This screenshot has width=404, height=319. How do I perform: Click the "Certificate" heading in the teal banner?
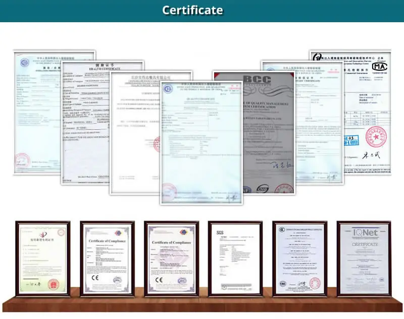[192, 10]
